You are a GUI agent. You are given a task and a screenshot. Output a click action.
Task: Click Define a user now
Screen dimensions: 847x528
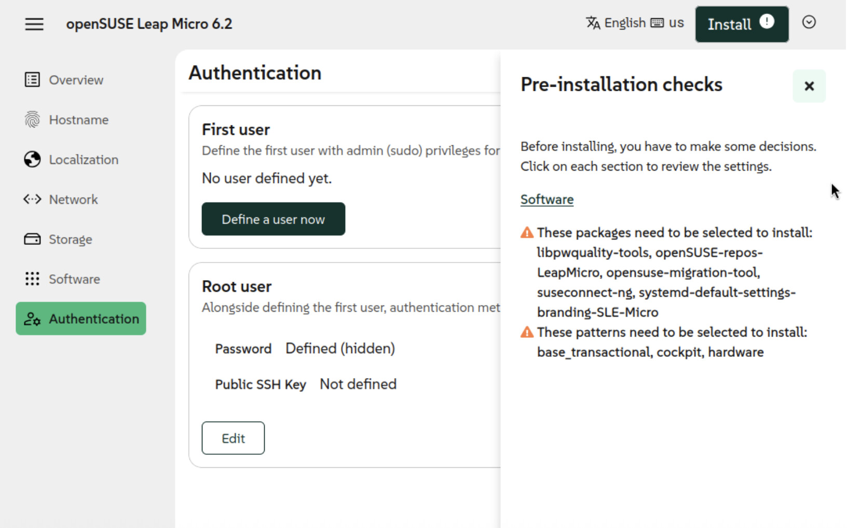pyautogui.click(x=273, y=219)
